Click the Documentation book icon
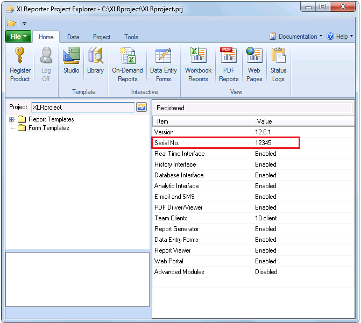The image size is (361, 323). coord(272,37)
